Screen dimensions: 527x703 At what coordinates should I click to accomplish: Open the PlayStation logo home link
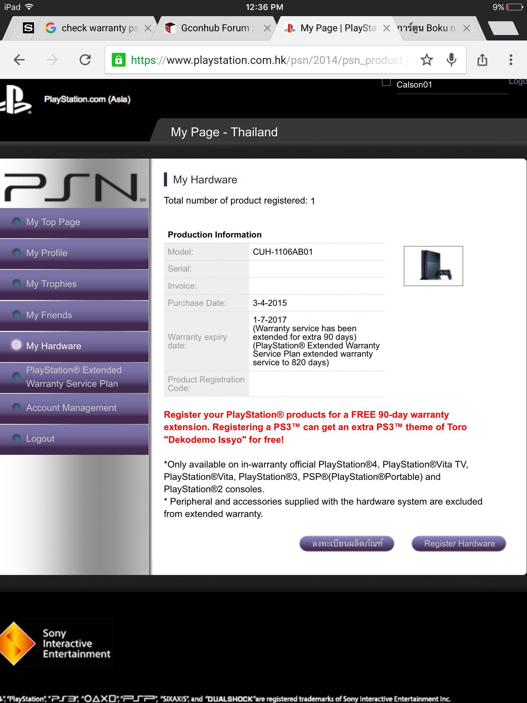(15, 100)
